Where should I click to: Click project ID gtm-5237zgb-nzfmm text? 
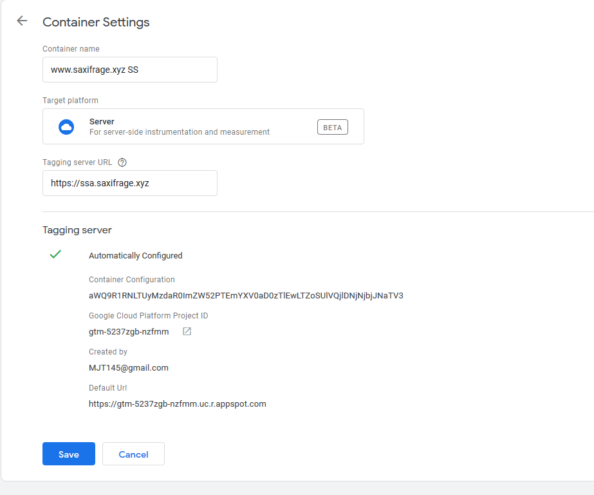point(129,331)
